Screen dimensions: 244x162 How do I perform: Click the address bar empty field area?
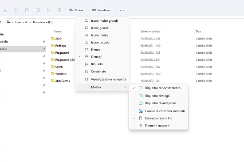(x=187, y=22)
